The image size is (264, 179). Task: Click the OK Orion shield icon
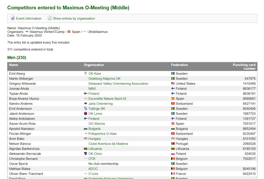pos(86,154)
